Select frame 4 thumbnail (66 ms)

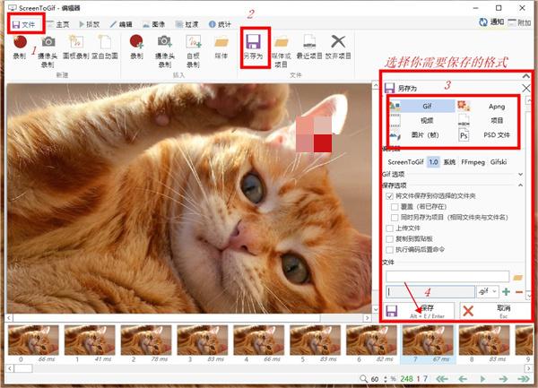click(x=259, y=344)
